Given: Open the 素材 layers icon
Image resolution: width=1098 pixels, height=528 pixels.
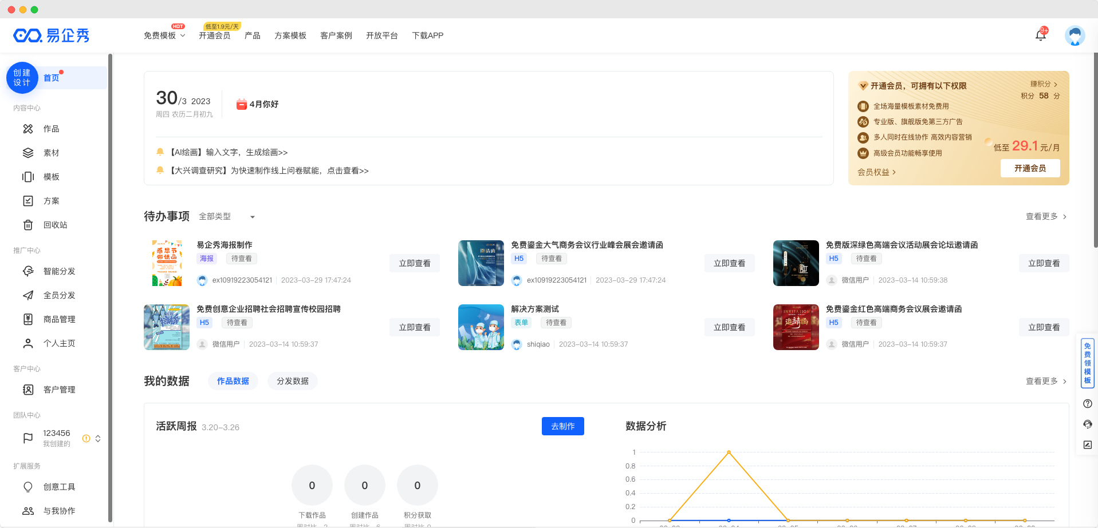Looking at the screenshot, I should [x=28, y=153].
